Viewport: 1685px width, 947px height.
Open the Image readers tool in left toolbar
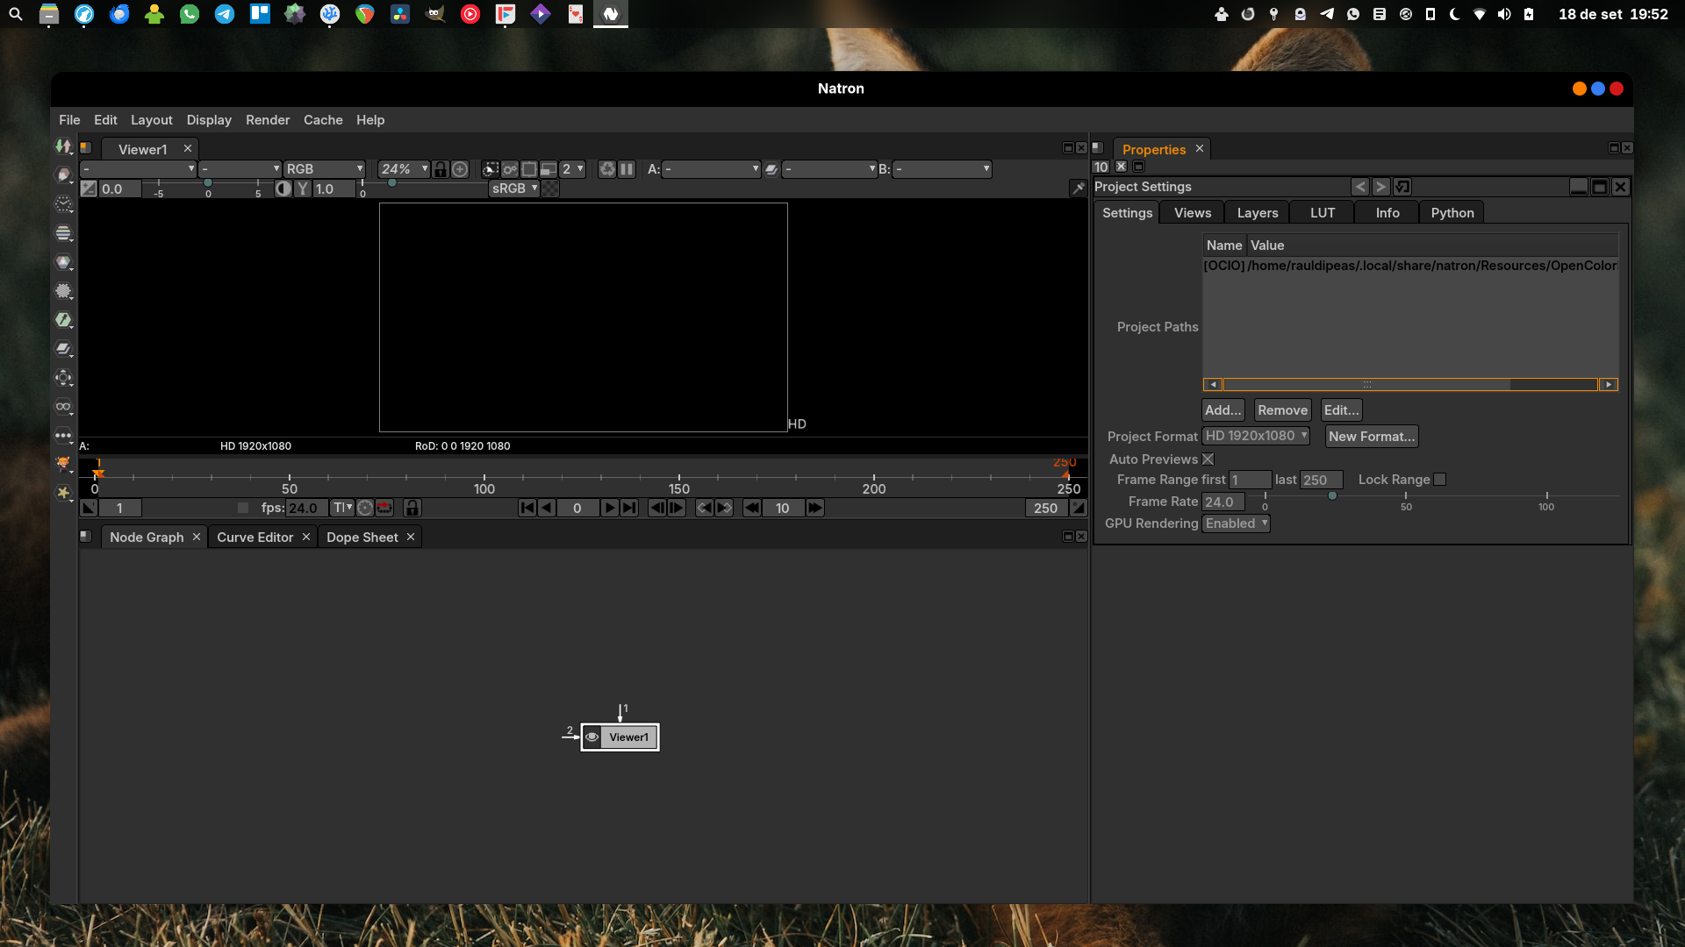point(63,146)
